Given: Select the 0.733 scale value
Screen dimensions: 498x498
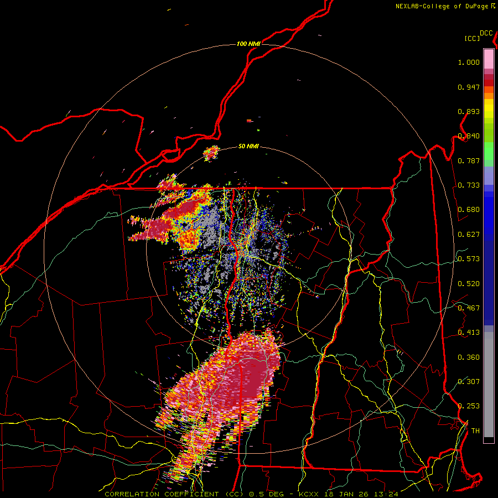Looking at the screenshot, I should click(469, 185).
